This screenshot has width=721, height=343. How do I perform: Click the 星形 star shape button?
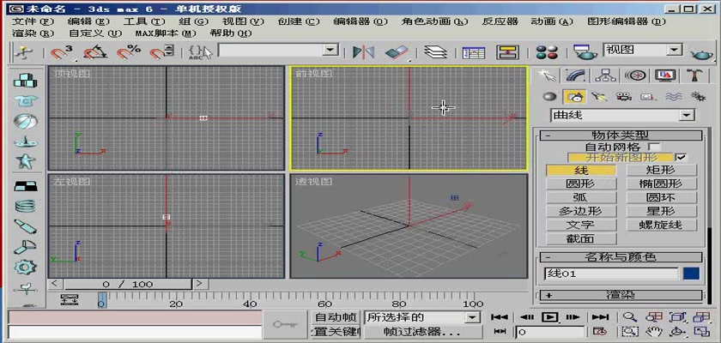pos(661,211)
